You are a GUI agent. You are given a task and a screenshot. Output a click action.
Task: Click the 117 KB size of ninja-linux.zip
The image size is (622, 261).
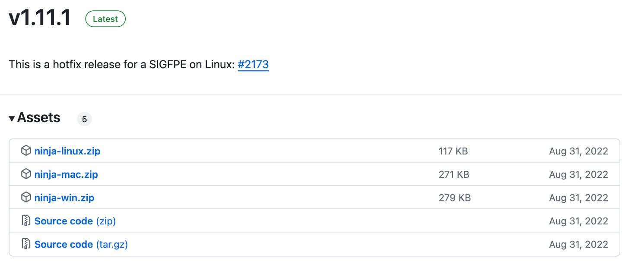(453, 151)
